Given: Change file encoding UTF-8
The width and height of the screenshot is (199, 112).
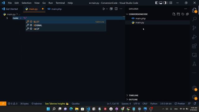Looking at the screenshot, I should click(137, 104).
